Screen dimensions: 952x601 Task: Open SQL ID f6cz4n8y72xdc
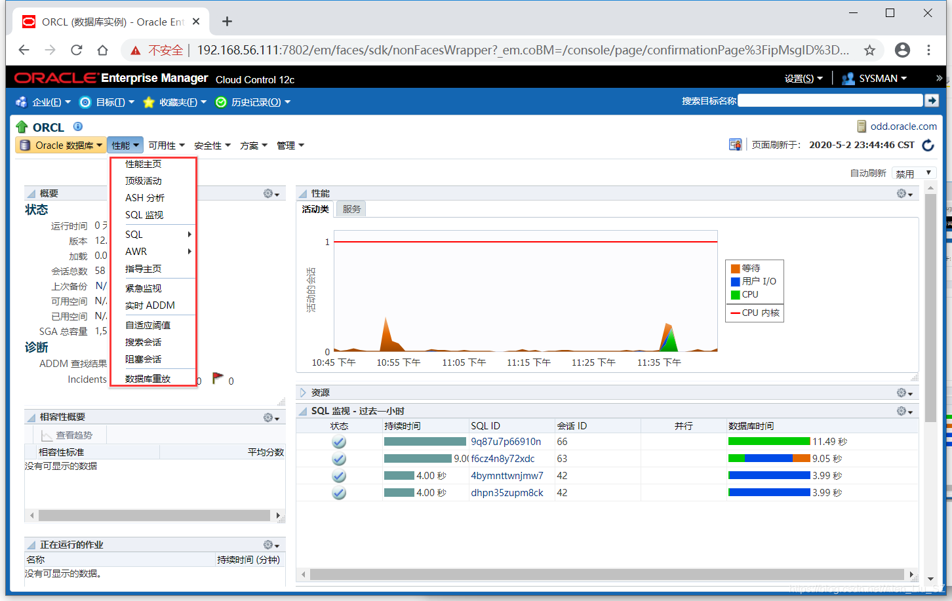click(x=502, y=459)
